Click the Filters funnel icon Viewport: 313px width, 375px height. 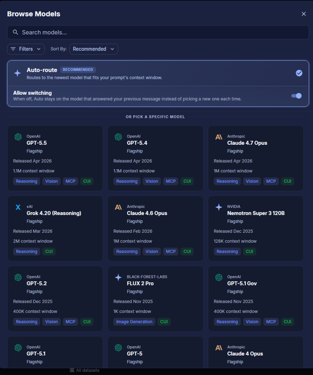(13, 49)
